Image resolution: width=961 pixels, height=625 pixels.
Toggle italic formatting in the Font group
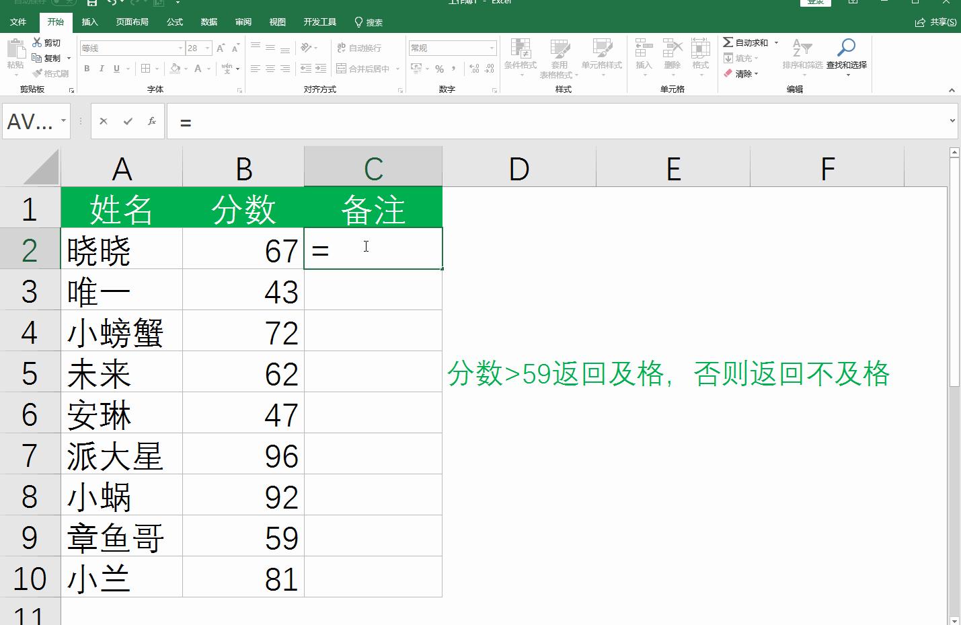102,69
